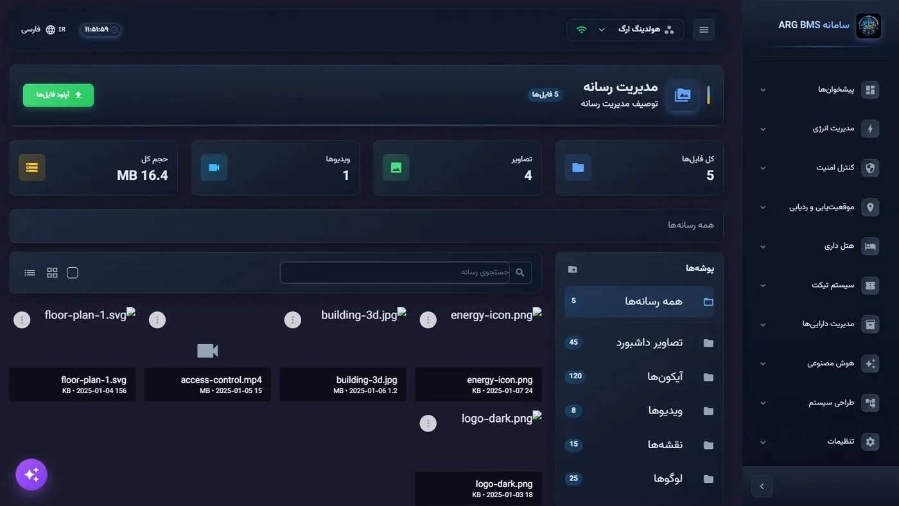
Task: Collapse the sidebar with the chevron button
Action: pos(762,486)
